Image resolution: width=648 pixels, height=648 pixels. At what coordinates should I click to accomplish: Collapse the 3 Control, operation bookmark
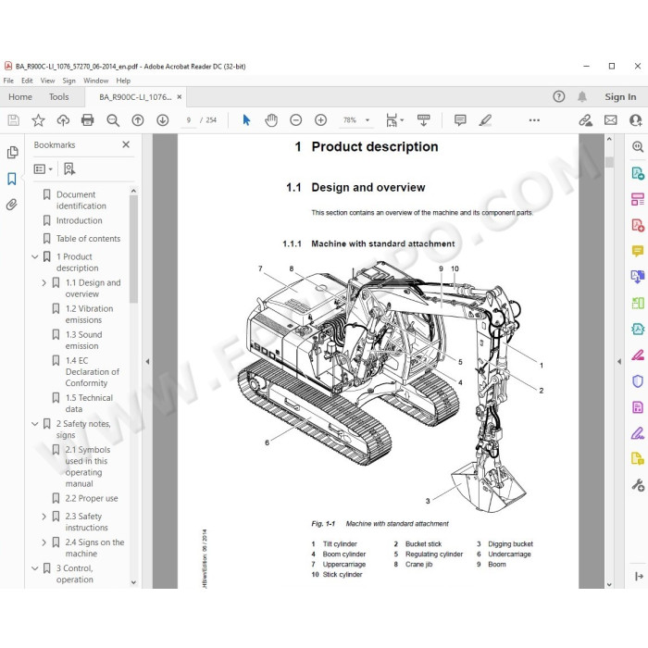35,568
